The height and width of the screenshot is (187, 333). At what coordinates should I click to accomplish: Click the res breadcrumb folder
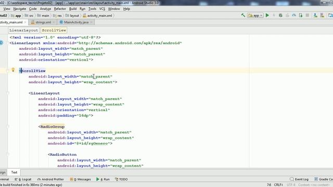58,16
